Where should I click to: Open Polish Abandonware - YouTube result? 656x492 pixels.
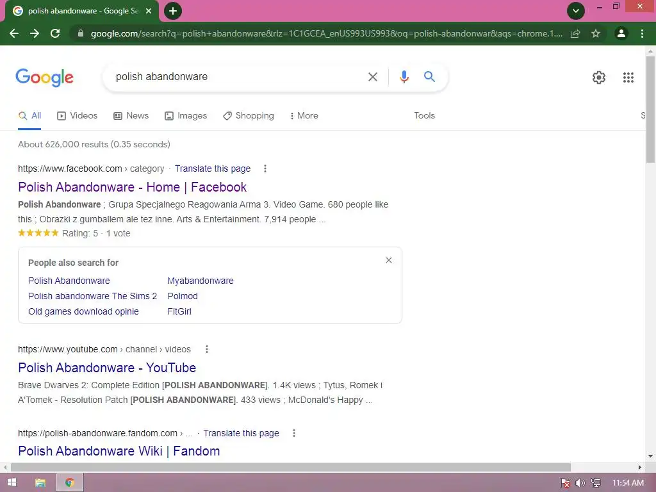(x=107, y=368)
